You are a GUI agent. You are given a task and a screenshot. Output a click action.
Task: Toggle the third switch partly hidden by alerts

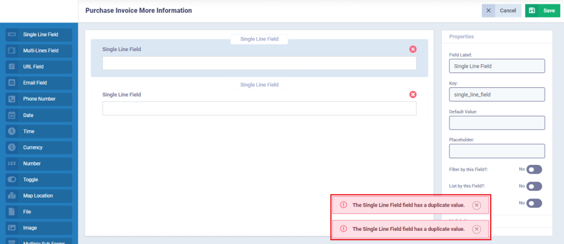[534, 203]
